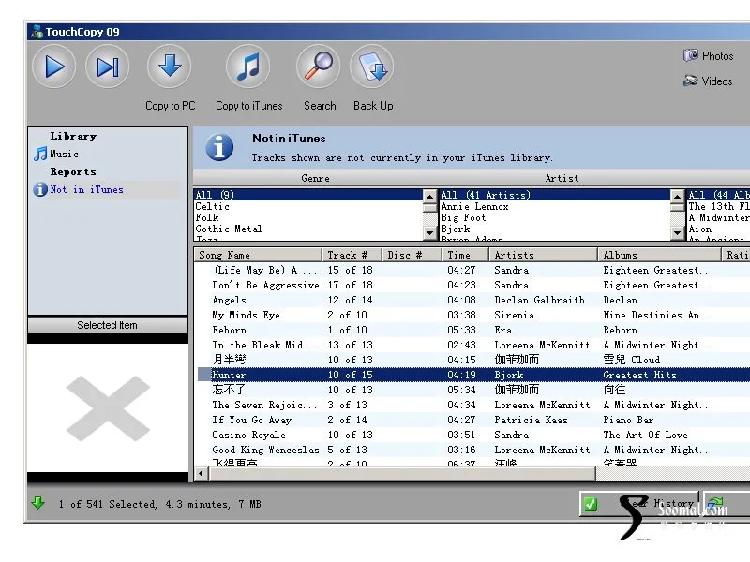Click artist Patricia Kaas cell
The width and height of the screenshot is (750, 562).
531,420
